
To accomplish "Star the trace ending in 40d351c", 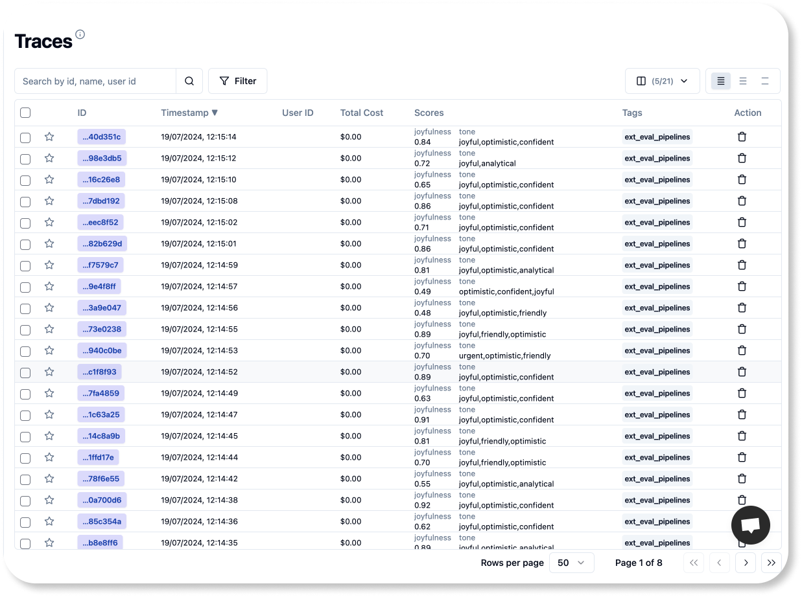I will click(x=49, y=137).
